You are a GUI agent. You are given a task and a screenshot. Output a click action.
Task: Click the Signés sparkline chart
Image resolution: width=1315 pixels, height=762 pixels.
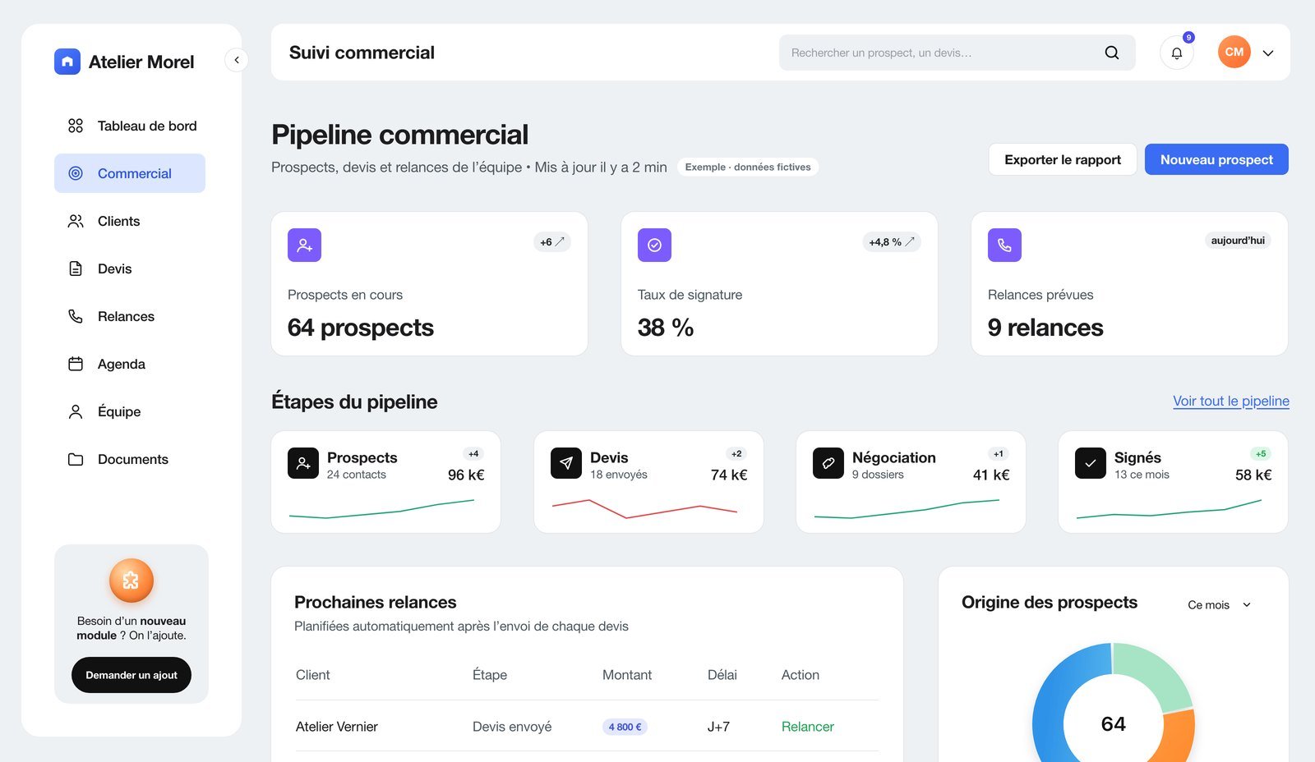1169,508
